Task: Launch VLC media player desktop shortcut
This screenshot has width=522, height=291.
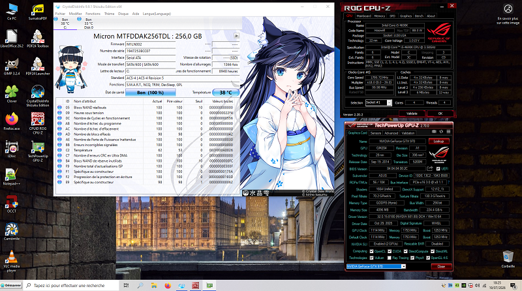Action: point(12,261)
